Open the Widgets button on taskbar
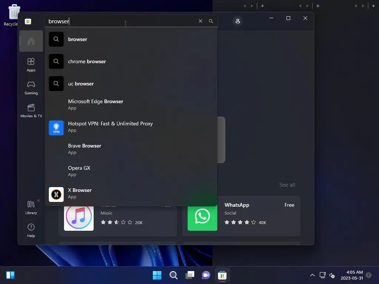This screenshot has height=284, width=379. click(x=10, y=275)
